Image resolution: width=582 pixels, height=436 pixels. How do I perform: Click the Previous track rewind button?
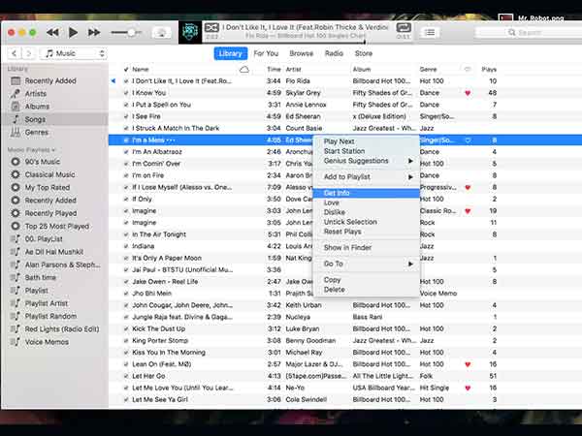pyautogui.click(x=52, y=33)
